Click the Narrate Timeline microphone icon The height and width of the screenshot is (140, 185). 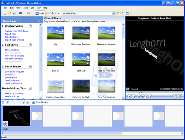click(7, 102)
